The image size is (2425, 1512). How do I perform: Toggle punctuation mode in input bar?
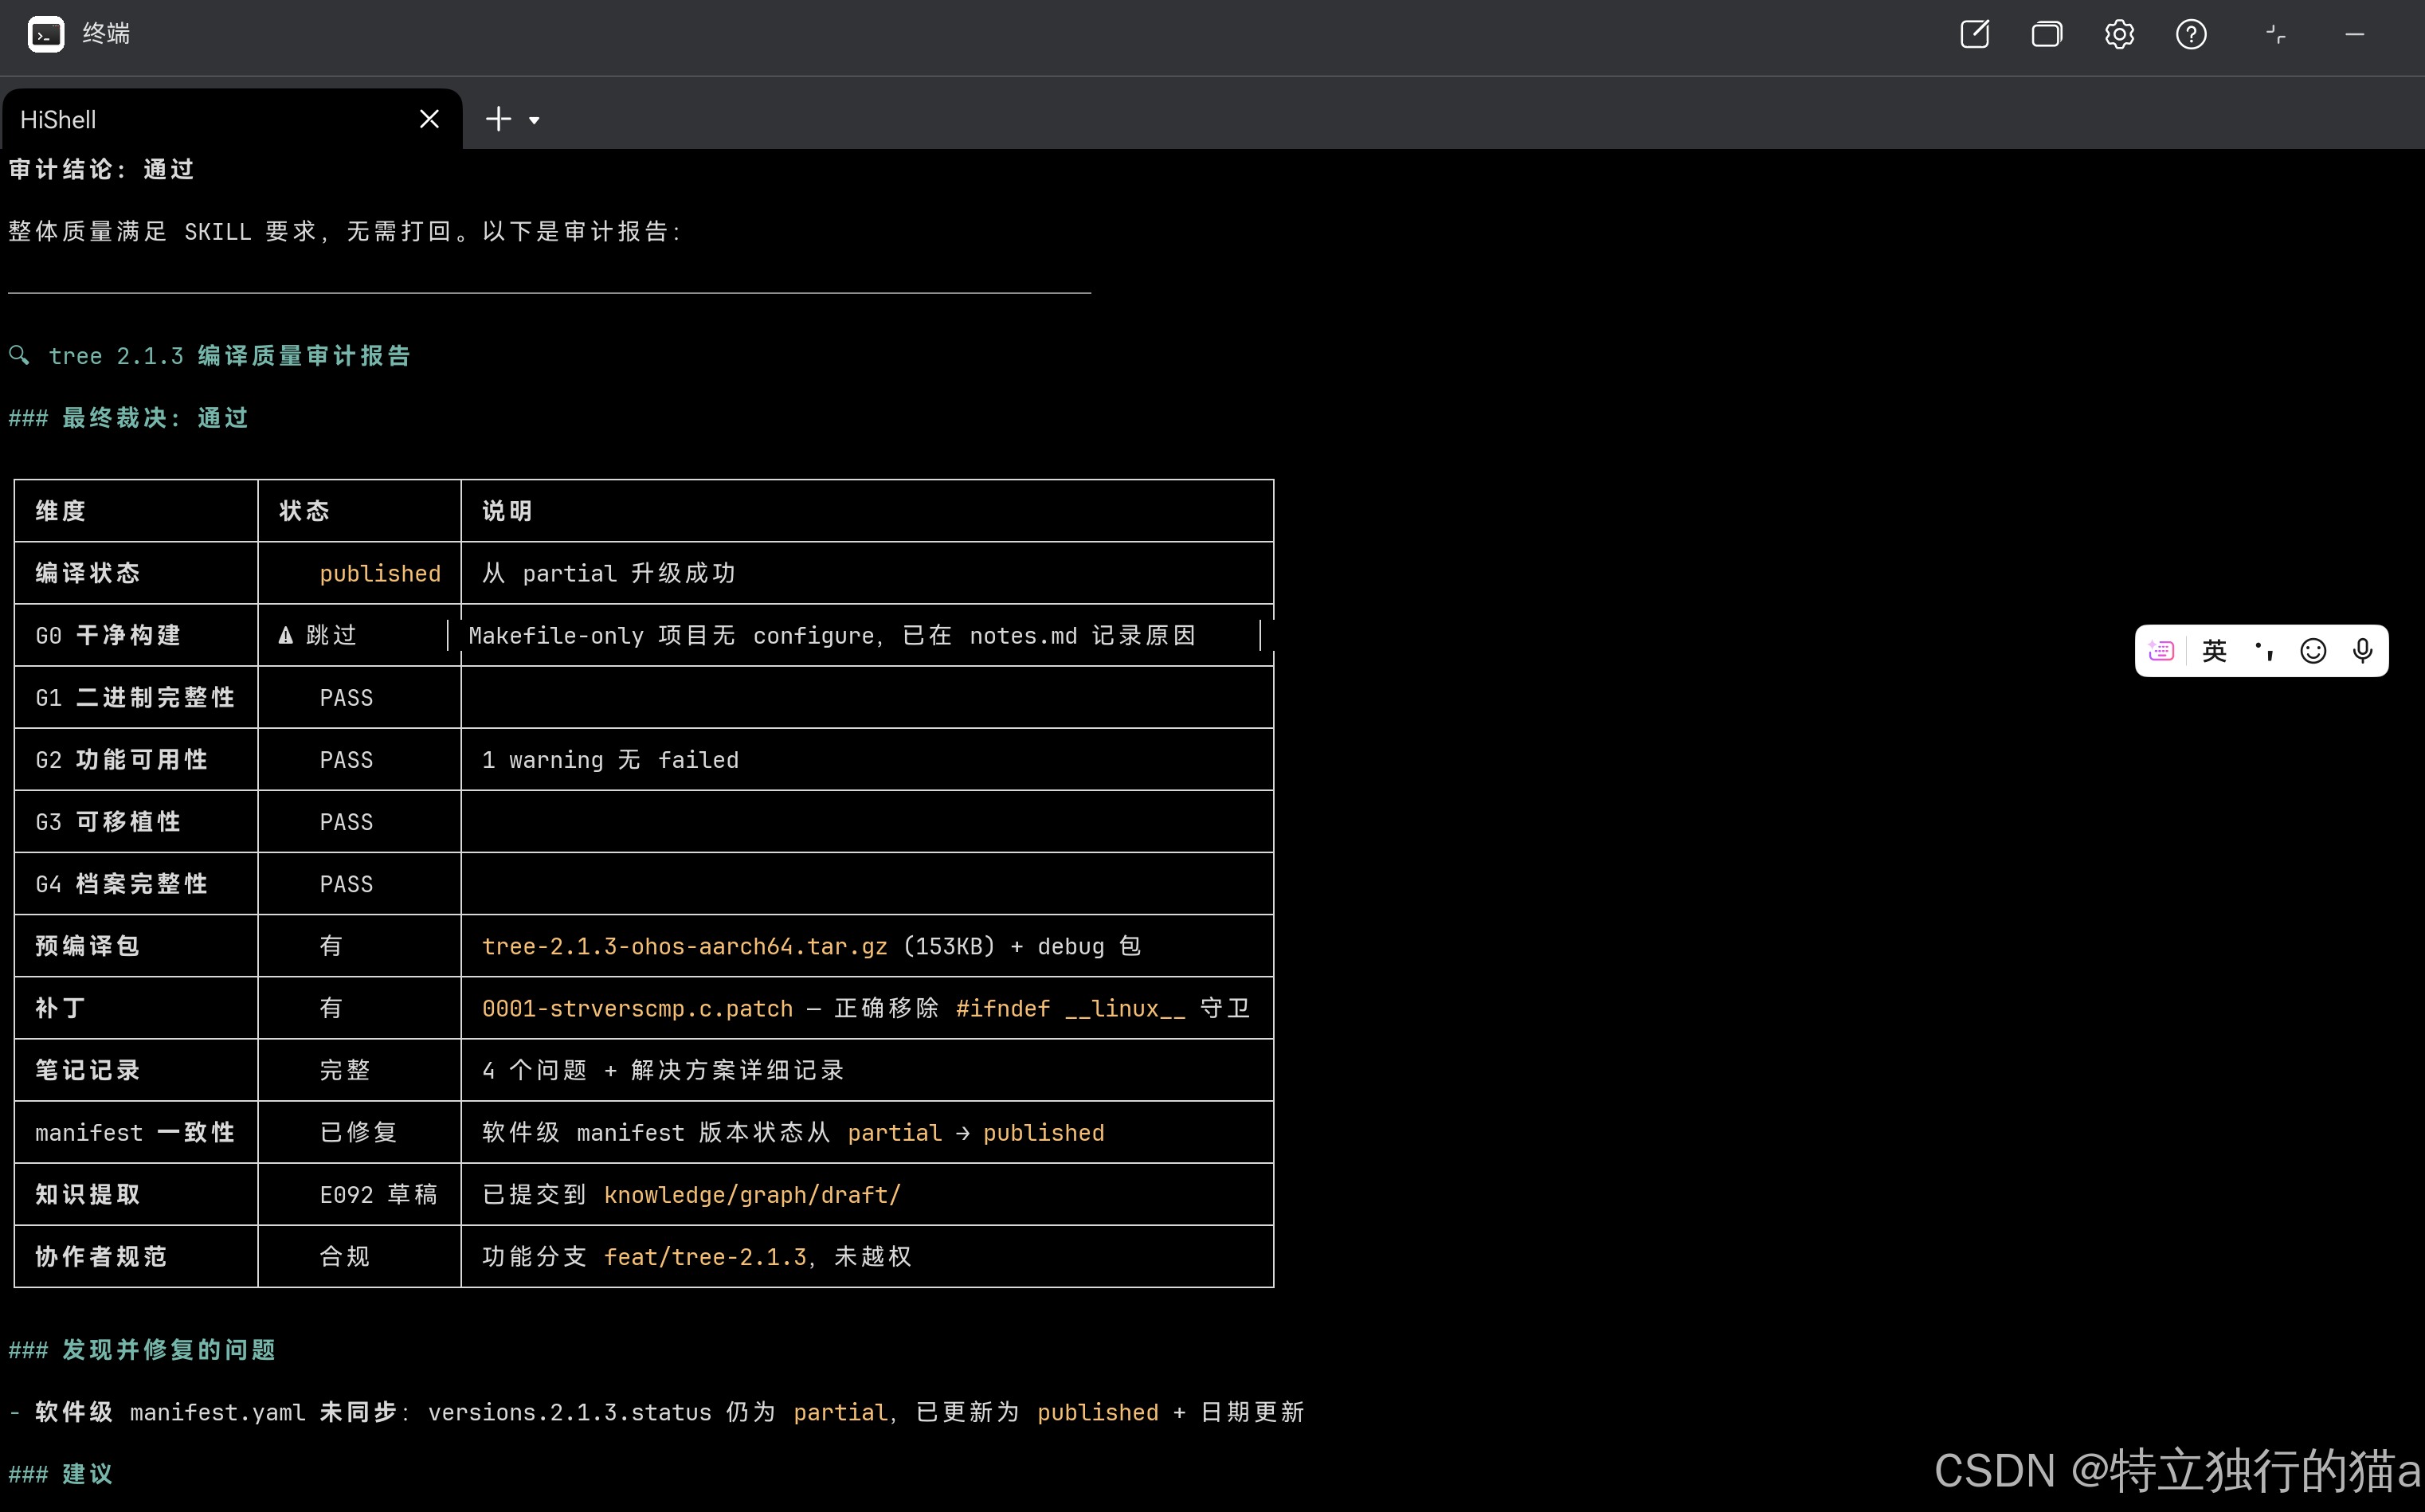click(2264, 651)
